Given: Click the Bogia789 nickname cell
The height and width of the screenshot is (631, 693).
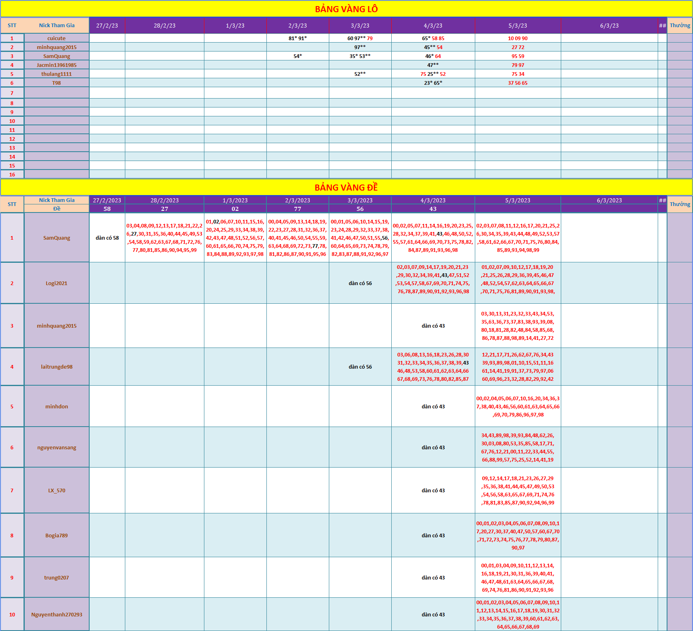Looking at the screenshot, I should coord(56,535).
